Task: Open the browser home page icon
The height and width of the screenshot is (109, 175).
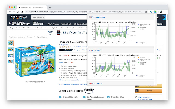Action: point(22,12)
